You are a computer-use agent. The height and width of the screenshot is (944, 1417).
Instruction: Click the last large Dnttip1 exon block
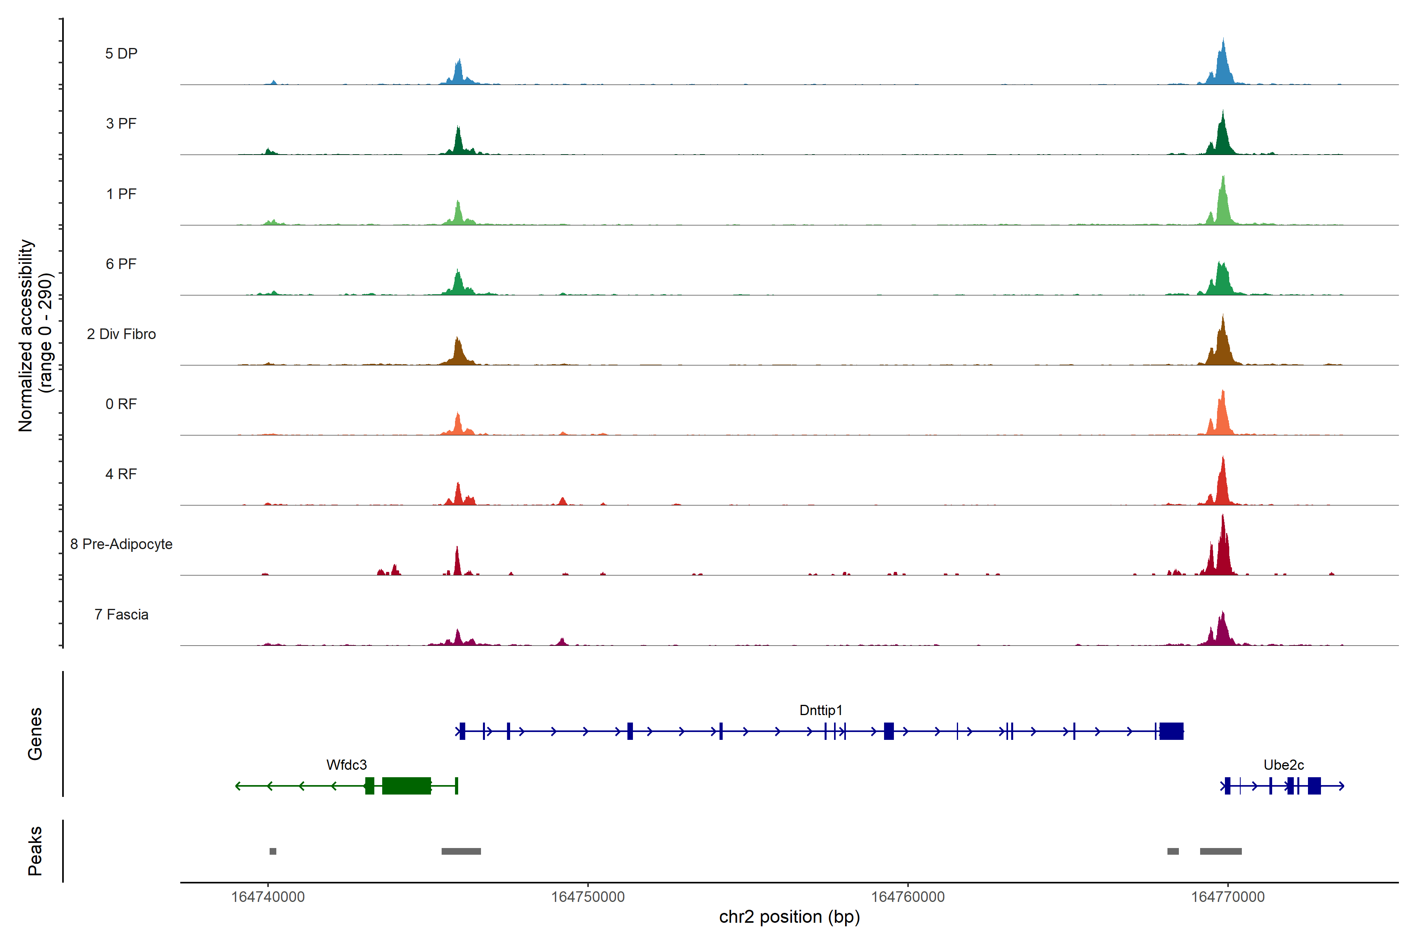[1171, 731]
